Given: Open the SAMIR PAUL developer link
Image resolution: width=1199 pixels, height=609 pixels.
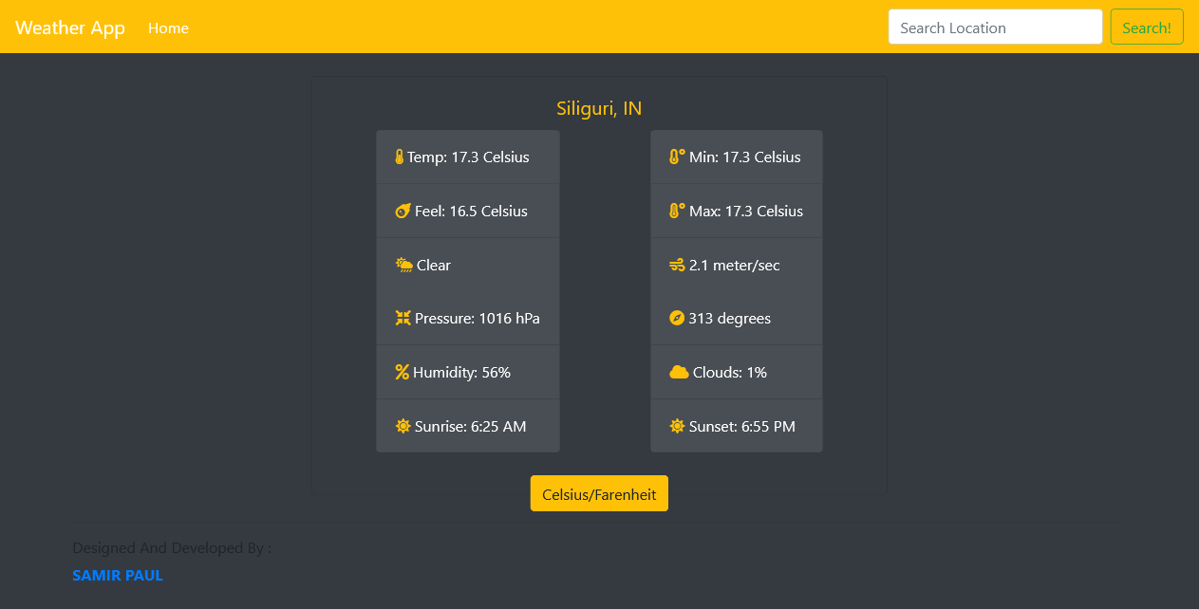Looking at the screenshot, I should point(118,576).
